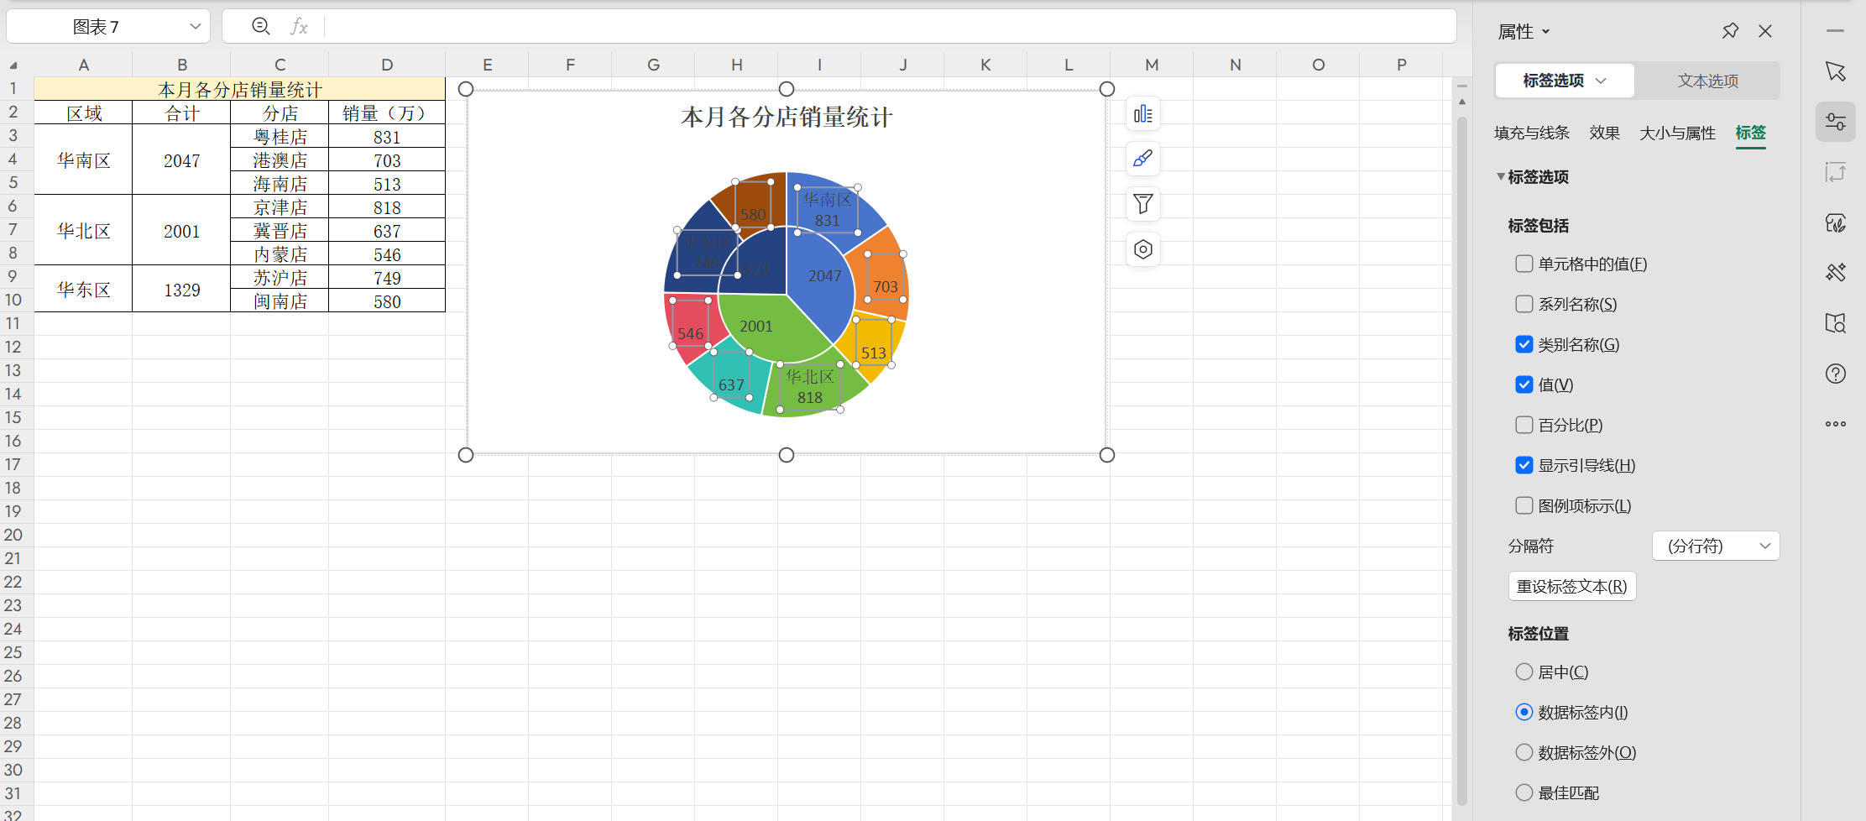Open the chart elements quick button

(1142, 114)
